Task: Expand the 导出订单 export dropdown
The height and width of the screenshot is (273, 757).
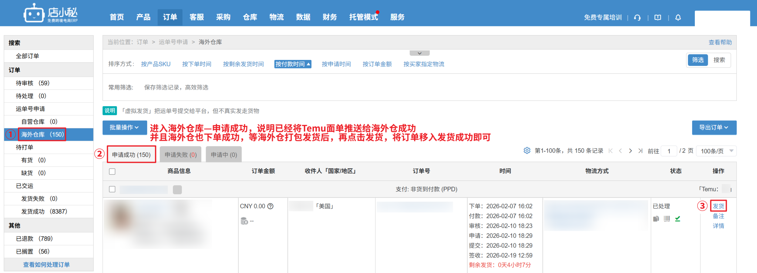Action: coord(714,127)
